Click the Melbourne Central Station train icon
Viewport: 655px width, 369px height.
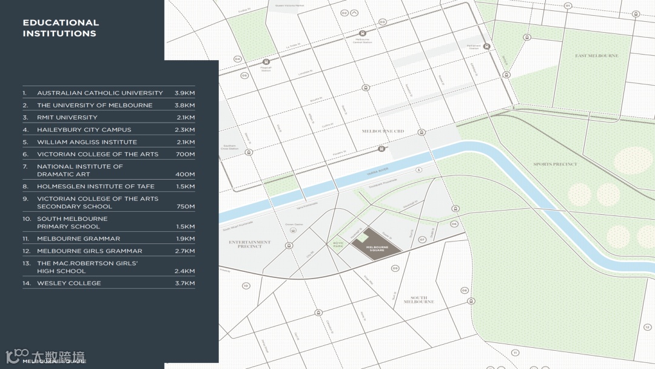[x=363, y=33]
